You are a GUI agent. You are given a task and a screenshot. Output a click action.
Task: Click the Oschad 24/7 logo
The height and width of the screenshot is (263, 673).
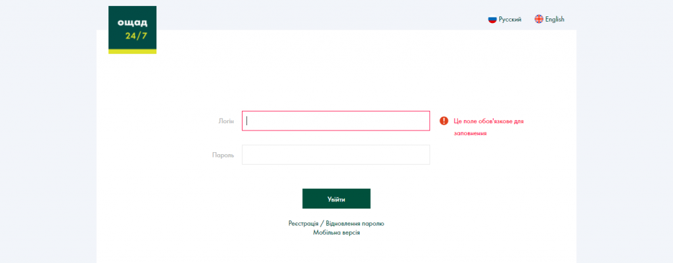click(132, 30)
